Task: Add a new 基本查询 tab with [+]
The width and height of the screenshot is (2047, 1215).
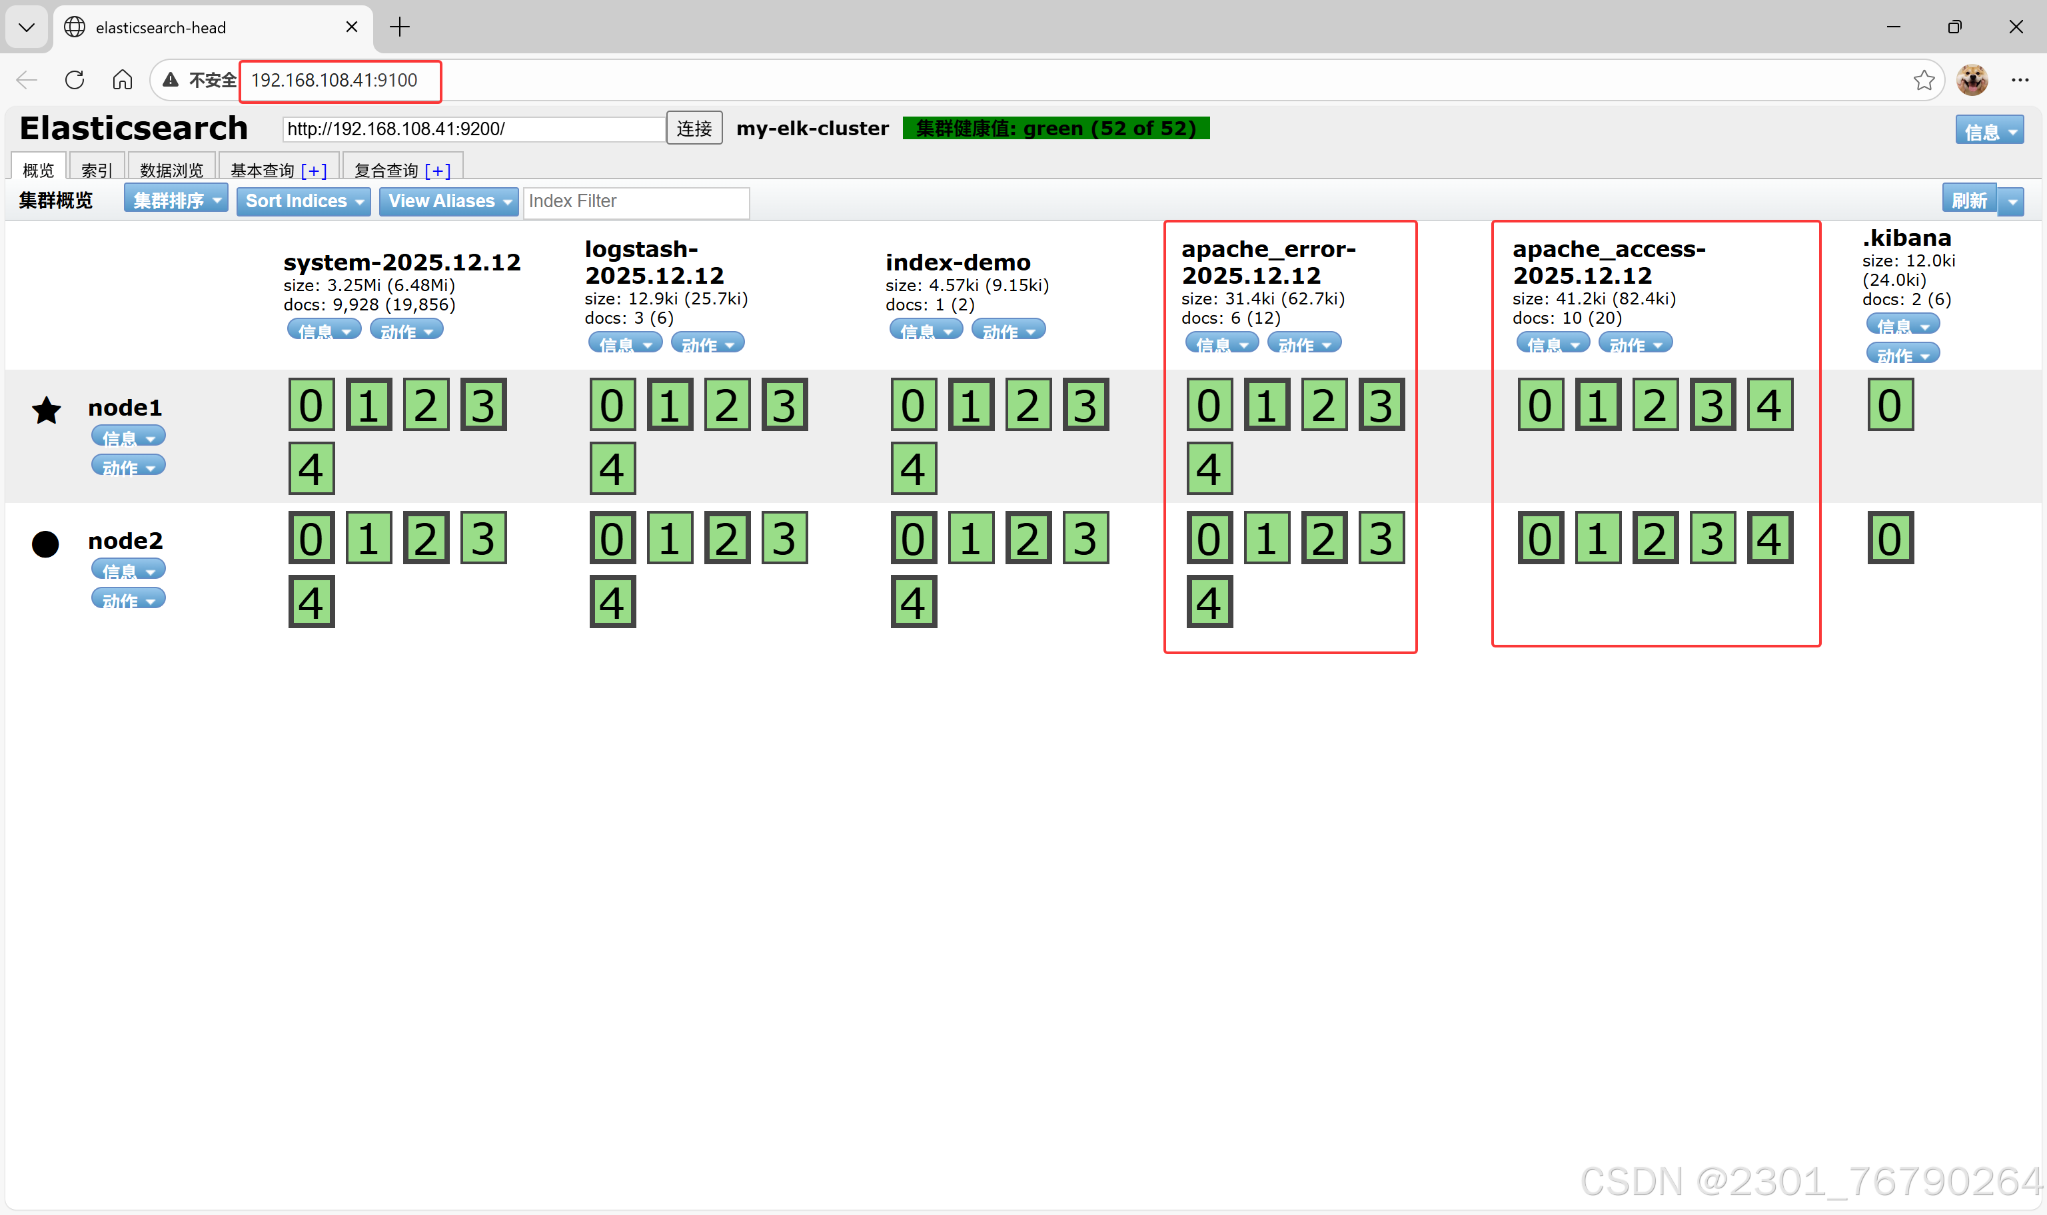Action: (x=314, y=171)
